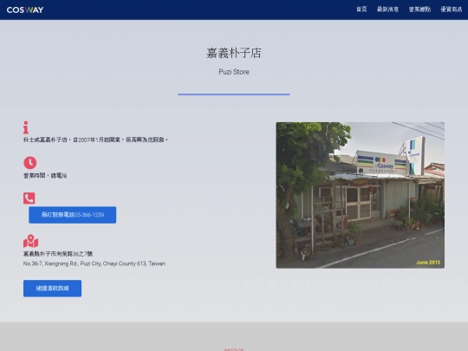Select the address No.36-7, Xiangrong Rd.

pyautogui.click(x=94, y=263)
